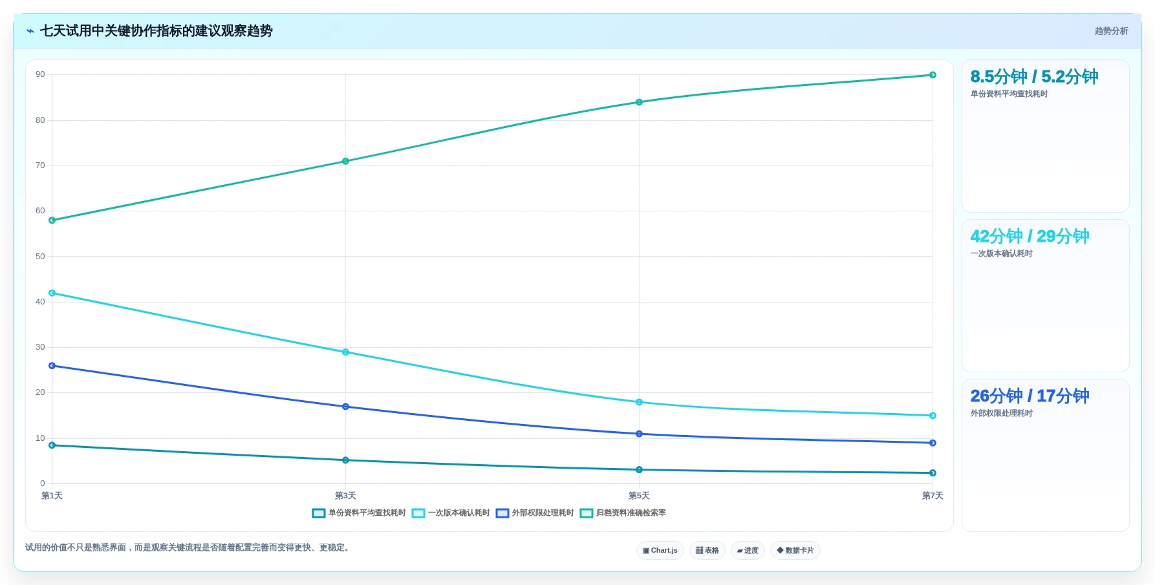1155x585 pixels.
Task: Click the 单份资料平均查找耗时 card caption
Action: (1009, 94)
